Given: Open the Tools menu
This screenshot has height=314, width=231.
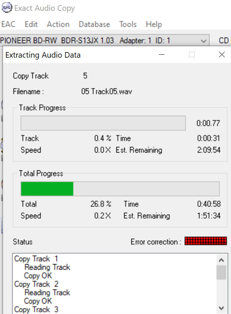Looking at the screenshot, I should tap(128, 24).
